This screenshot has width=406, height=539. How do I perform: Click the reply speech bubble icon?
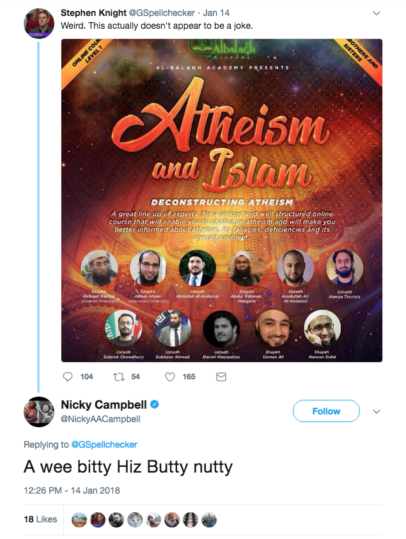(69, 377)
